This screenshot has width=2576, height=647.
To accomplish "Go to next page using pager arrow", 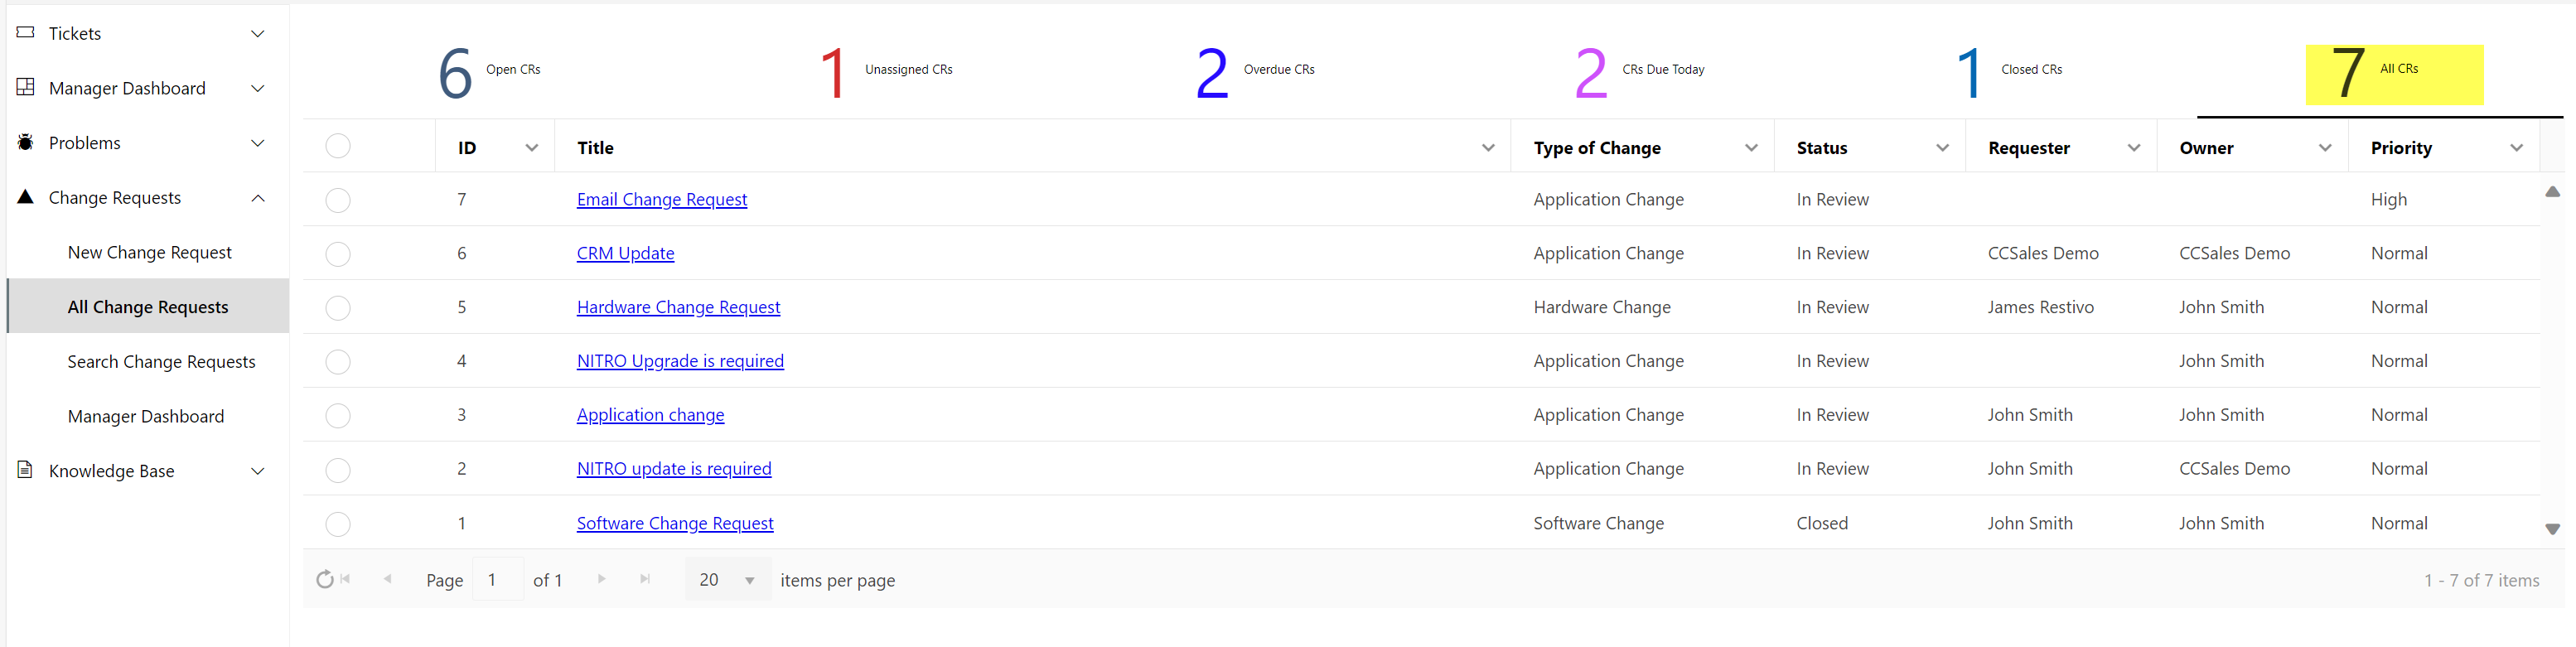I will point(601,579).
